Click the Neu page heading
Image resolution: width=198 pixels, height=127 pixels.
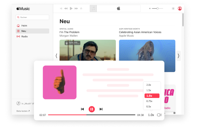(x=65, y=21)
